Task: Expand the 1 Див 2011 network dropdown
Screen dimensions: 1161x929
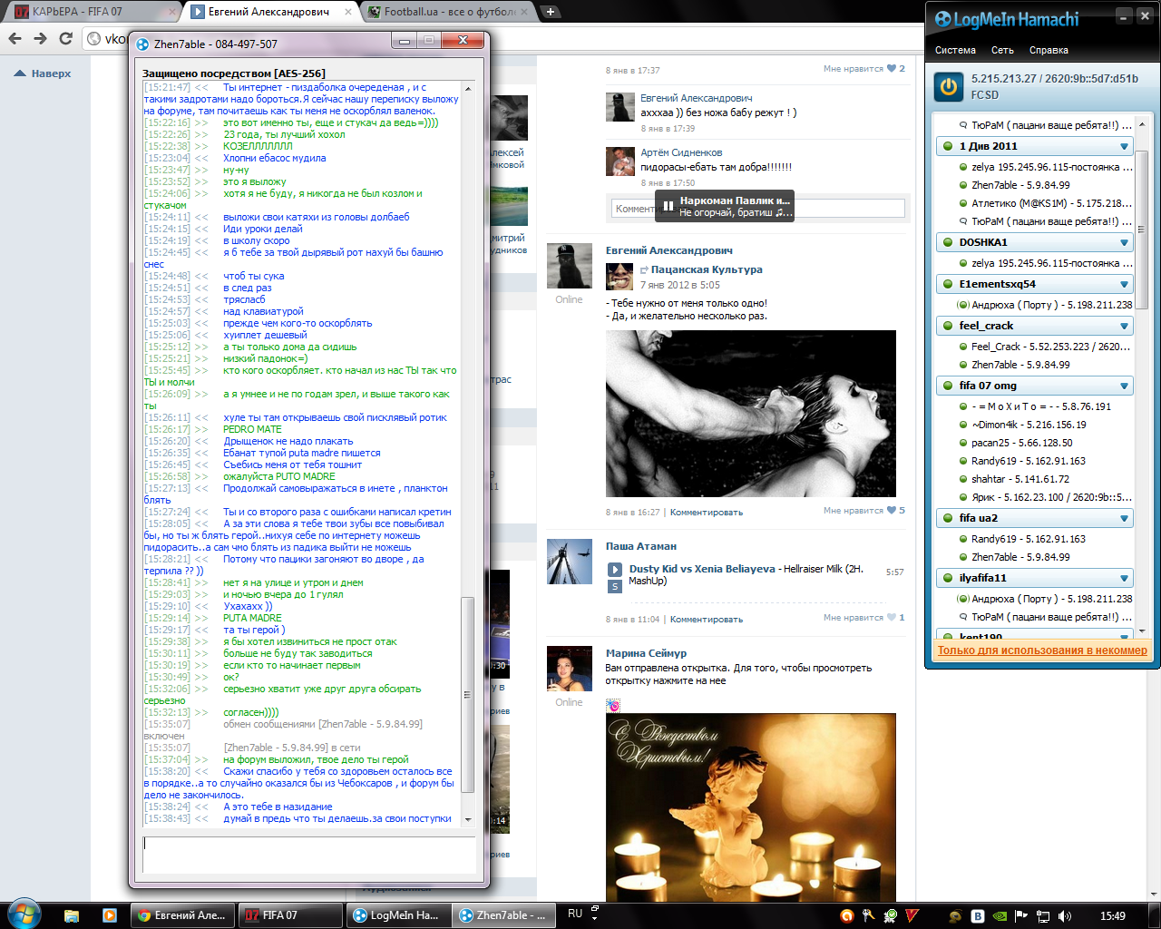Action: [x=1124, y=146]
